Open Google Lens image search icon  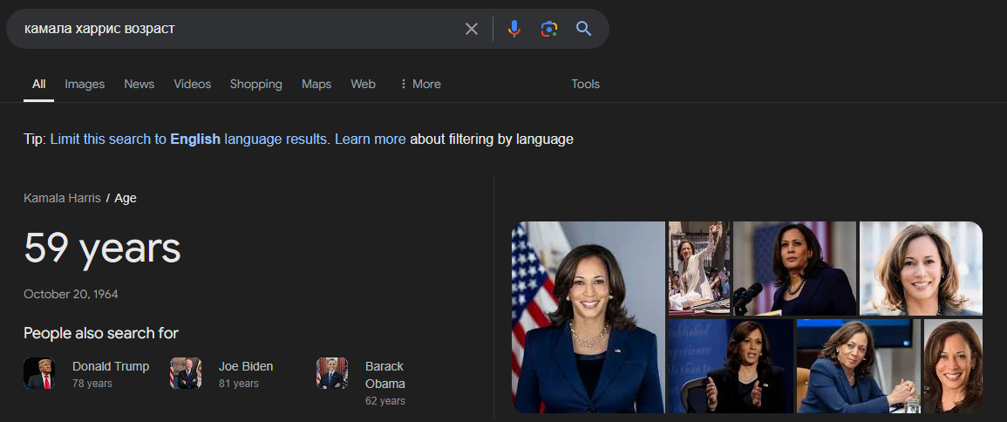coord(548,29)
